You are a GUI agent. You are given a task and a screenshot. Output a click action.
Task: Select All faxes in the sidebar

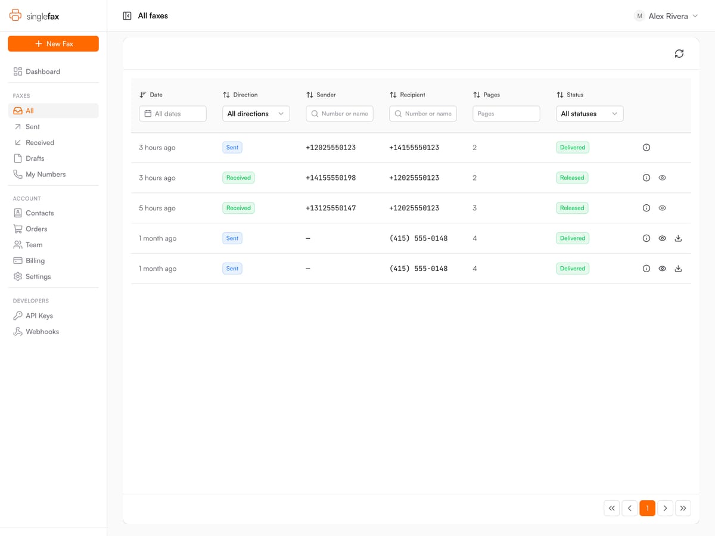(53, 111)
